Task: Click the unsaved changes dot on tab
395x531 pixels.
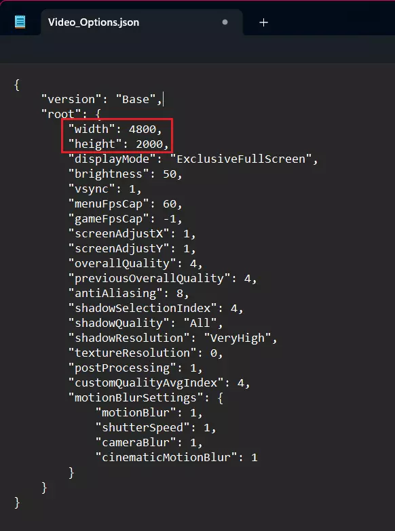Action: click(x=225, y=22)
